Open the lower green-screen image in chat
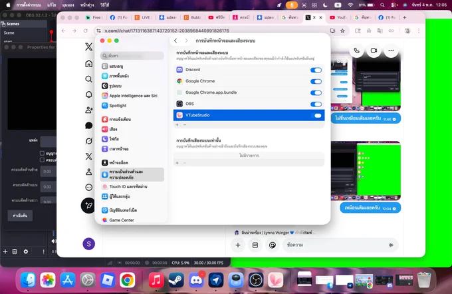Screen dimensions: 452x294 pos(366,171)
